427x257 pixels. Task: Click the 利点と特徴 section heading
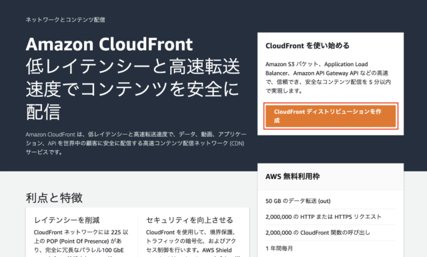point(54,198)
